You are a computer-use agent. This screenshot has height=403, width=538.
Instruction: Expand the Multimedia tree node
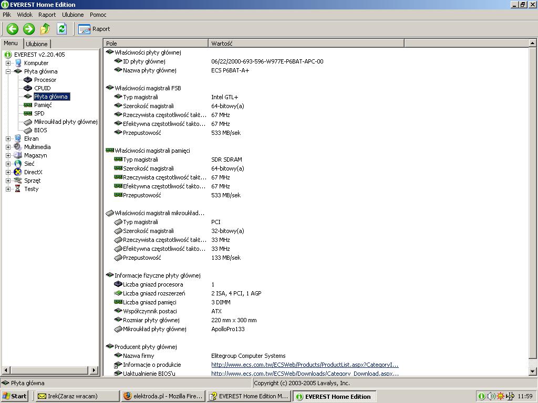click(x=8, y=147)
